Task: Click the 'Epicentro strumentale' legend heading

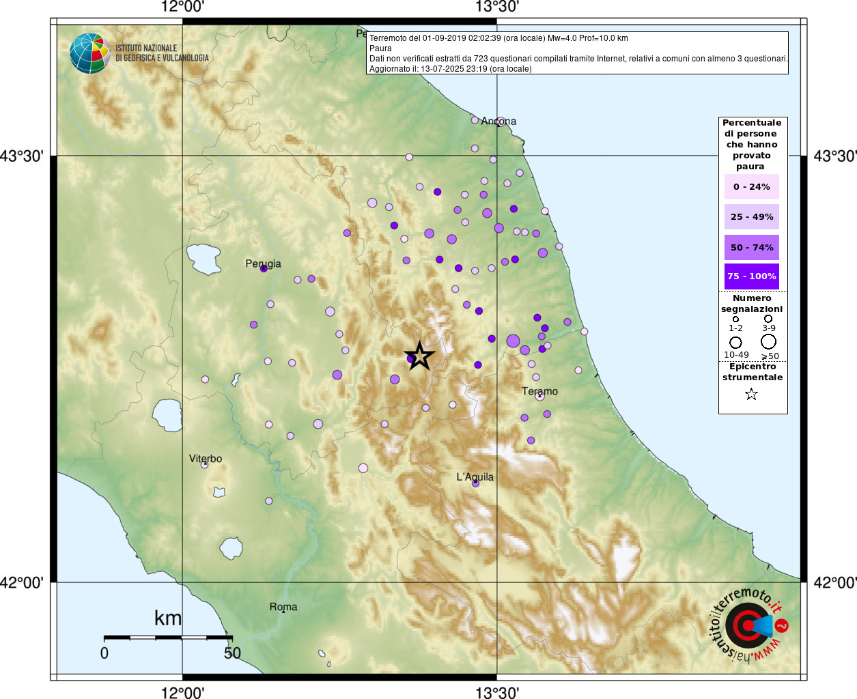Action: 753,371
